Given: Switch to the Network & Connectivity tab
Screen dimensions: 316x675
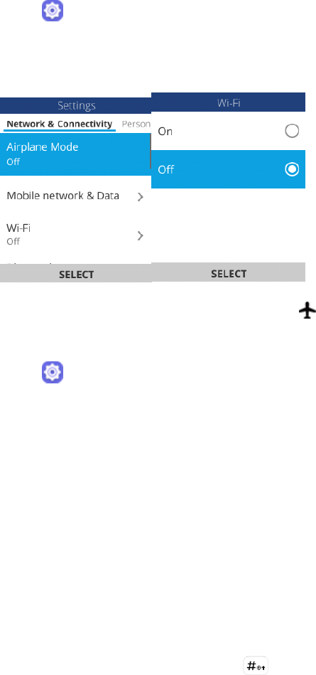Looking at the screenshot, I should (x=60, y=124).
